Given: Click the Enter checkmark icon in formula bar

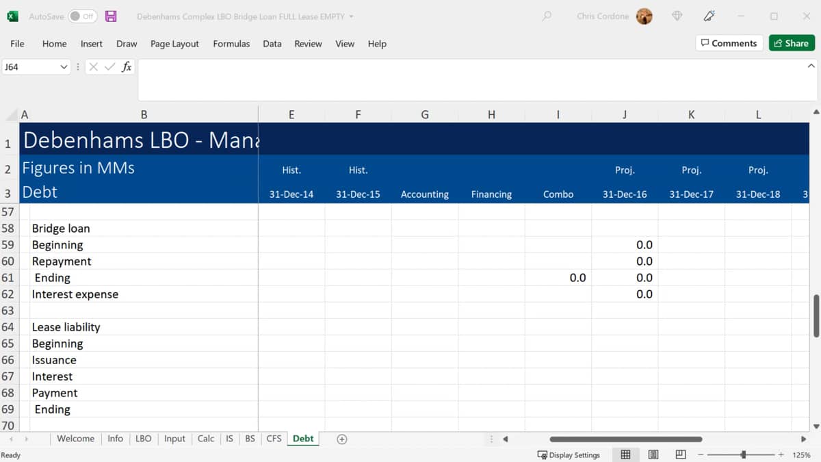Looking at the screenshot, I should pyautogui.click(x=109, y=67).
